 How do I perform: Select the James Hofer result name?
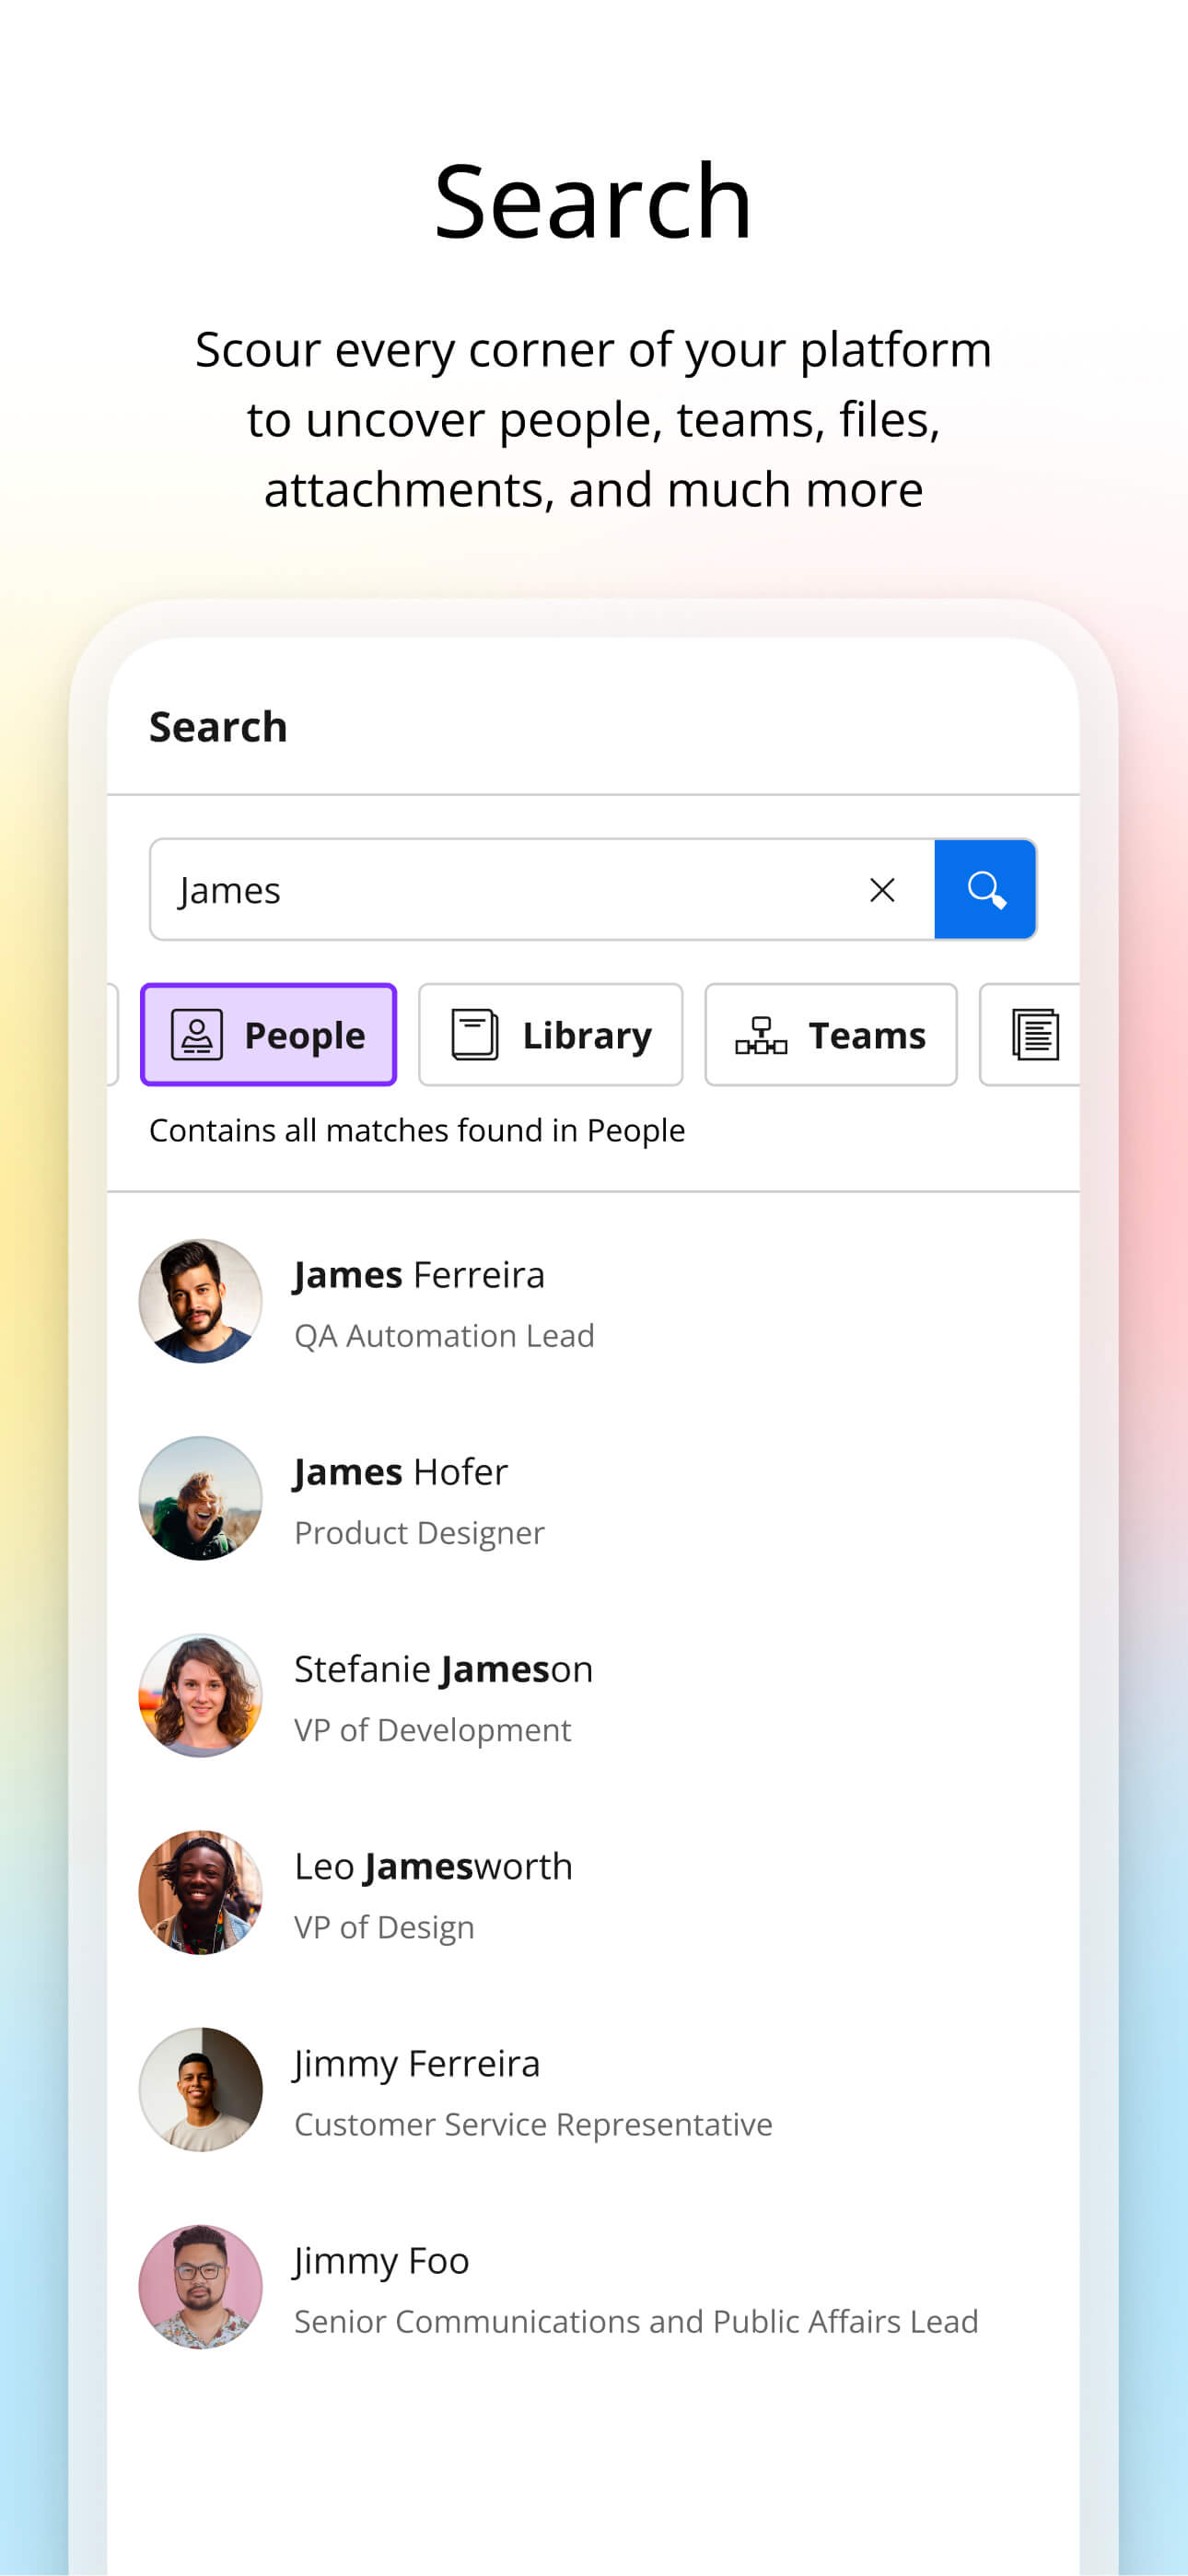[x=401, y=1472]
